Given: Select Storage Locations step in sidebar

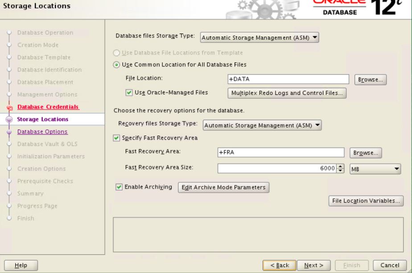Looking at the screenshot, I should coord(42,119).
